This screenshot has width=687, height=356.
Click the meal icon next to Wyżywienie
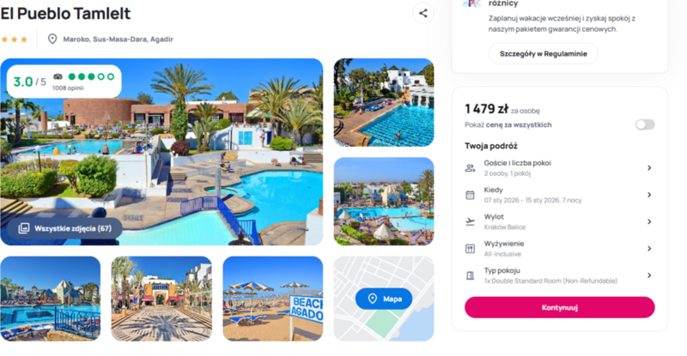coord(470,249)
